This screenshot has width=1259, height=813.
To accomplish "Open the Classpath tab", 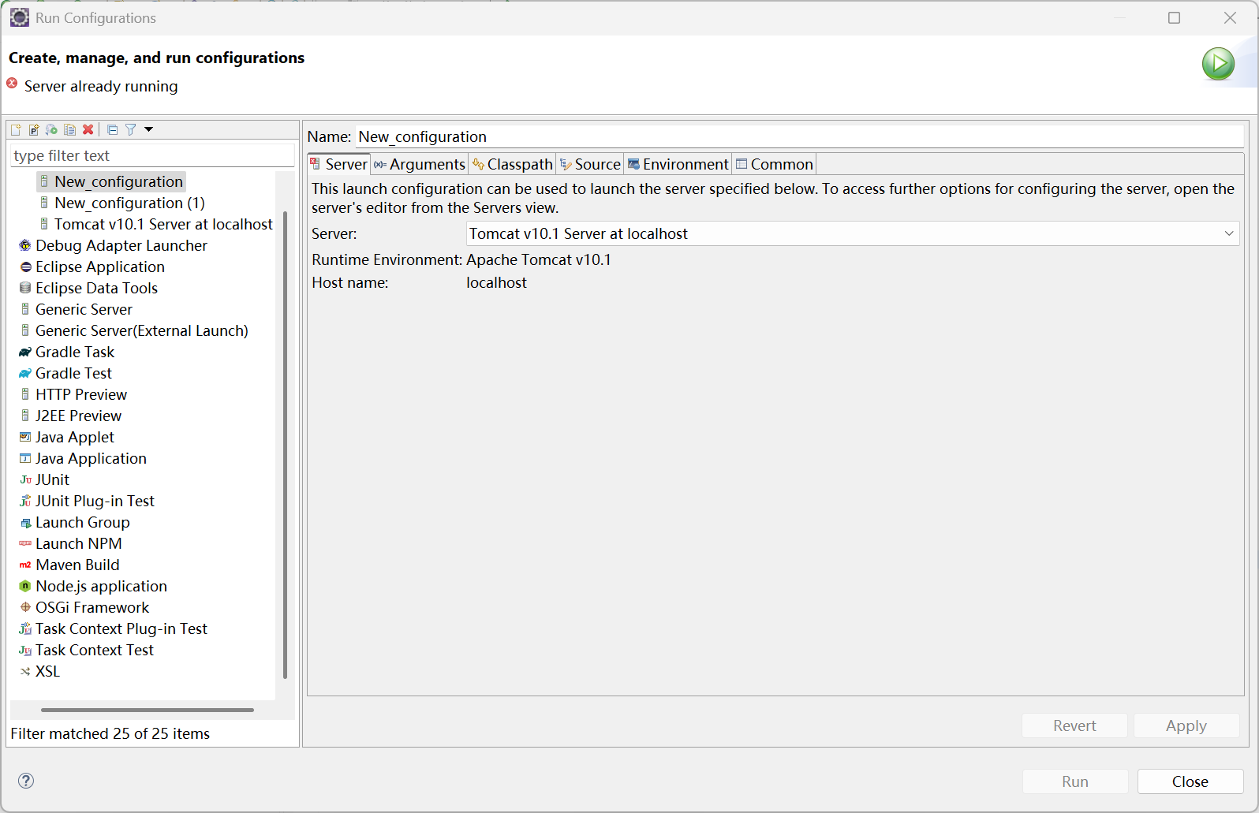I will [x=513, y=164].
